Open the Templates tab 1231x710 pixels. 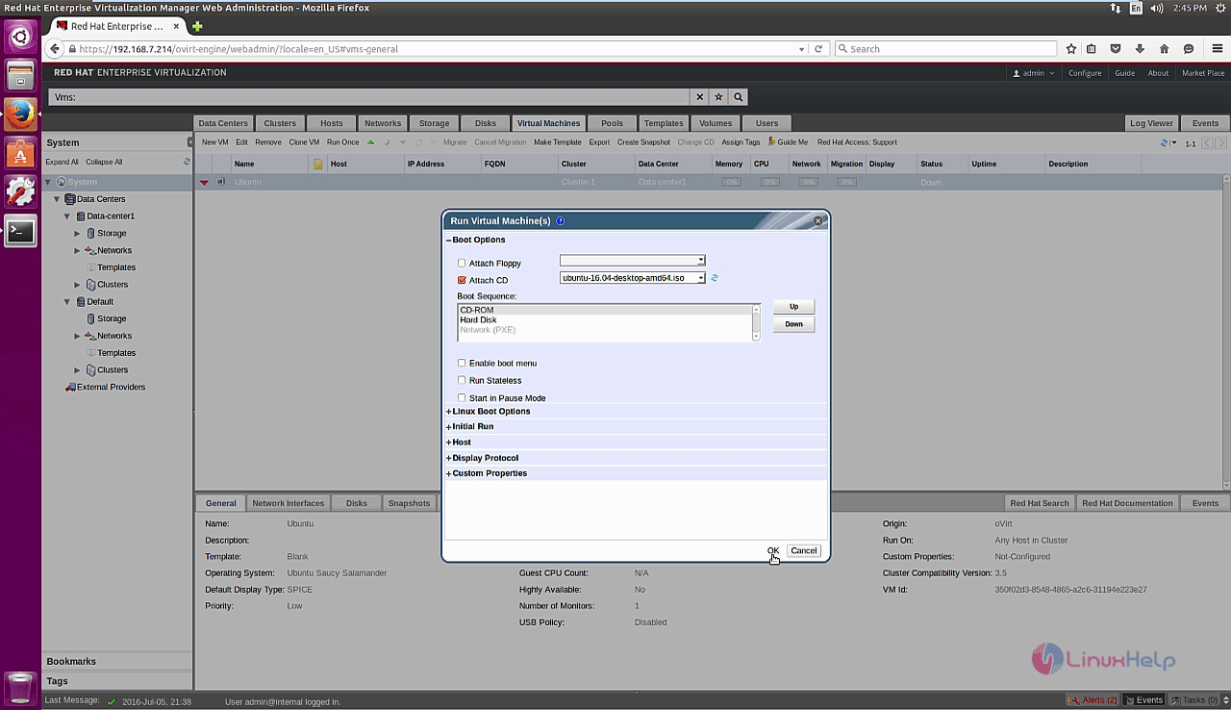coord(664,123)
